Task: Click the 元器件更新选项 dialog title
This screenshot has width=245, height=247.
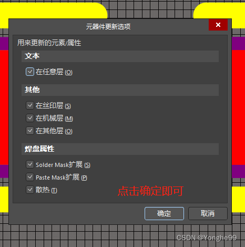Action: [x=108, y=27]
